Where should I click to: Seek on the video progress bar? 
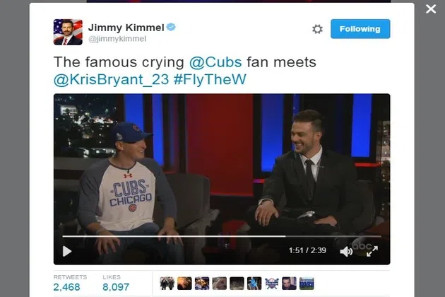(222, 236)
